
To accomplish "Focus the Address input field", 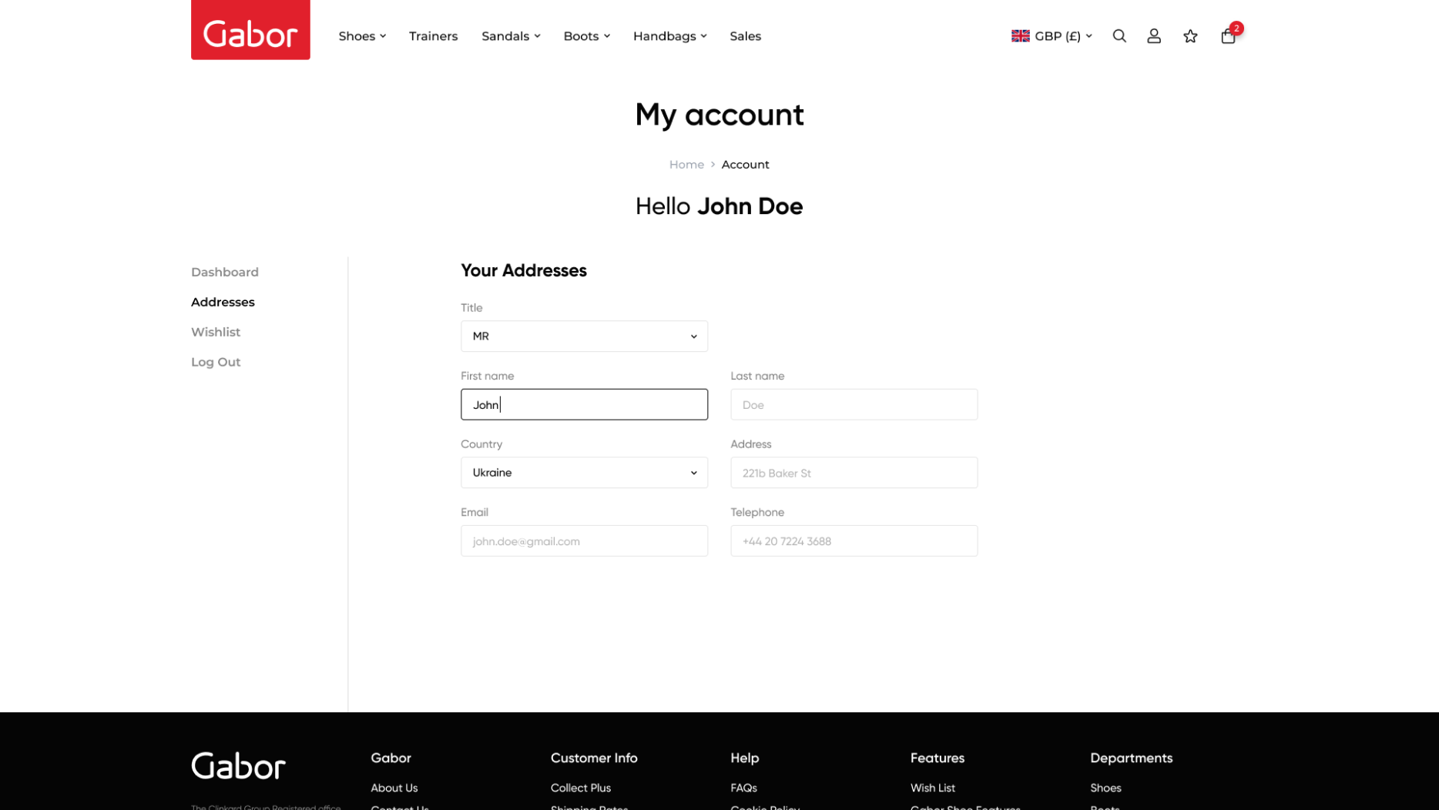I will click(x=854, y=473).
